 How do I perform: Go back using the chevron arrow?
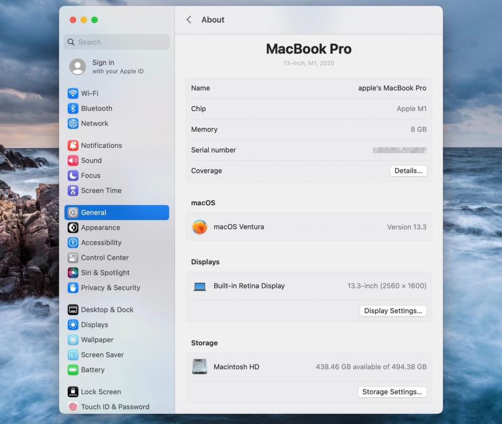189,20
